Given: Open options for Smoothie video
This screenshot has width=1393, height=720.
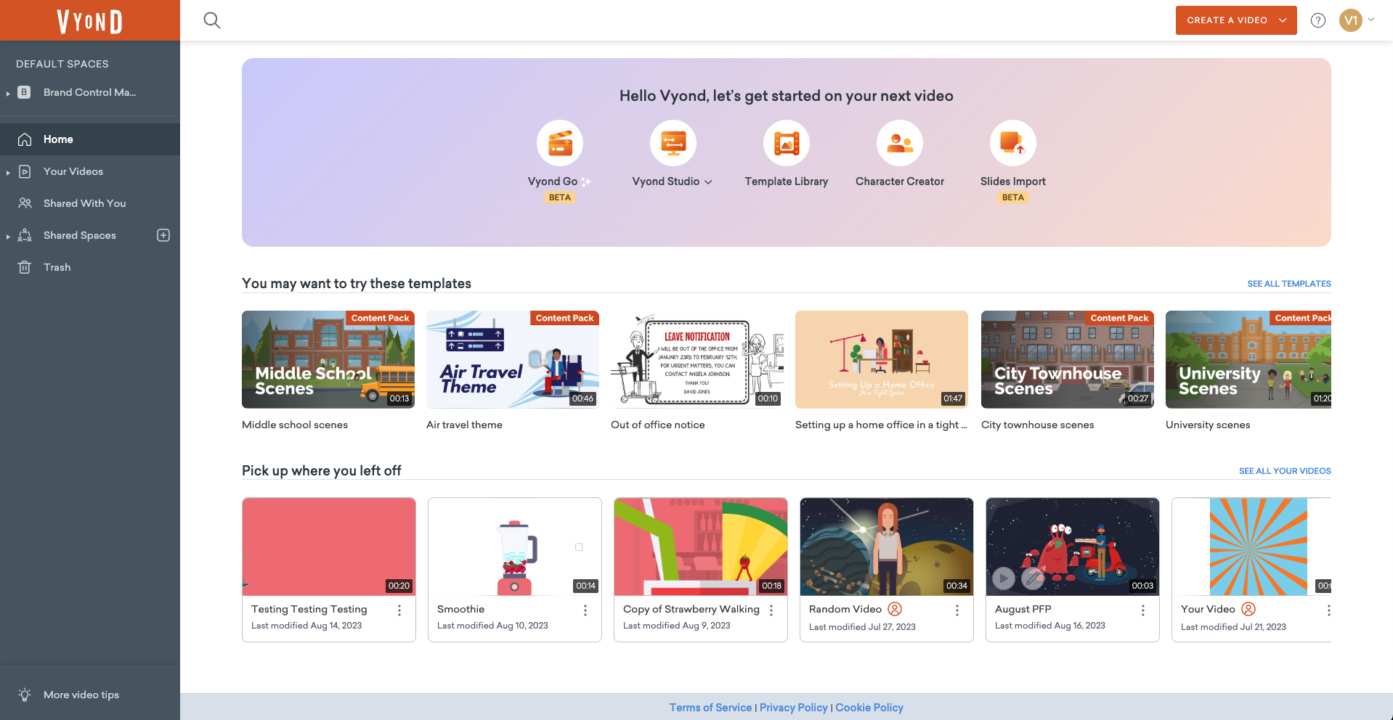Looking at the screenshot, I should tap(585, 610).
